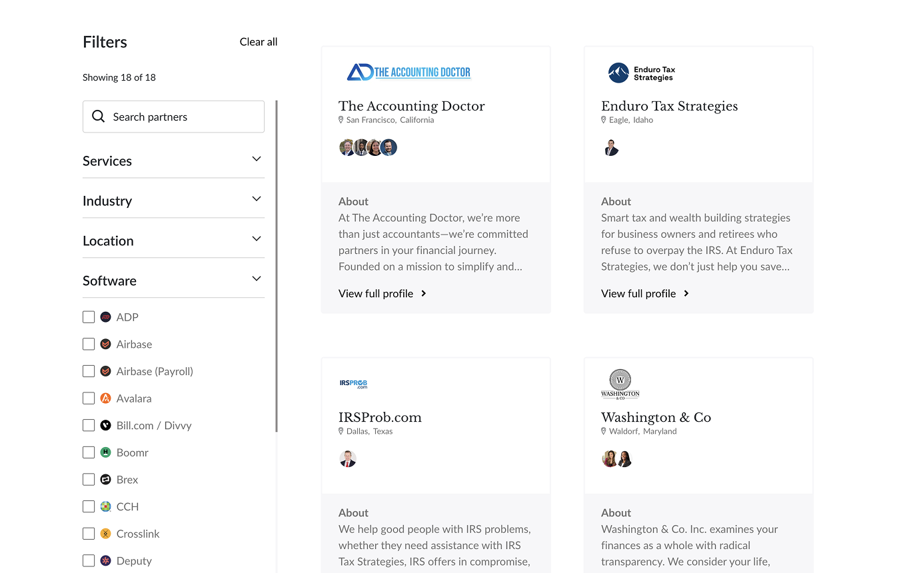
Task: Enable the Brex software filter
Action: tap(89, 480)
